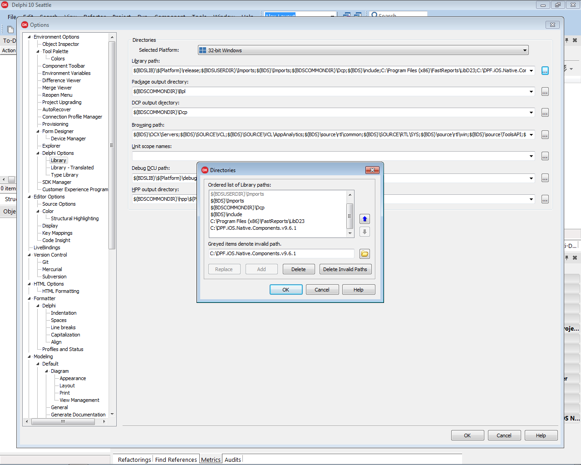Move selected library path up

point(364,219)
